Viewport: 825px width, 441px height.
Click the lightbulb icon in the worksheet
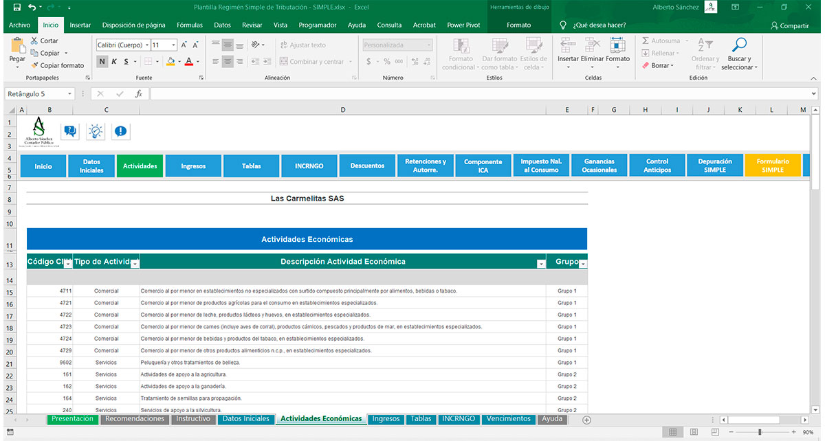point(95,132)
